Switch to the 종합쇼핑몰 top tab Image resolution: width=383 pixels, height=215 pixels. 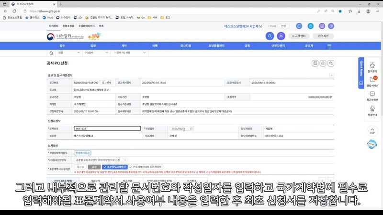click(x=68, y=26)
